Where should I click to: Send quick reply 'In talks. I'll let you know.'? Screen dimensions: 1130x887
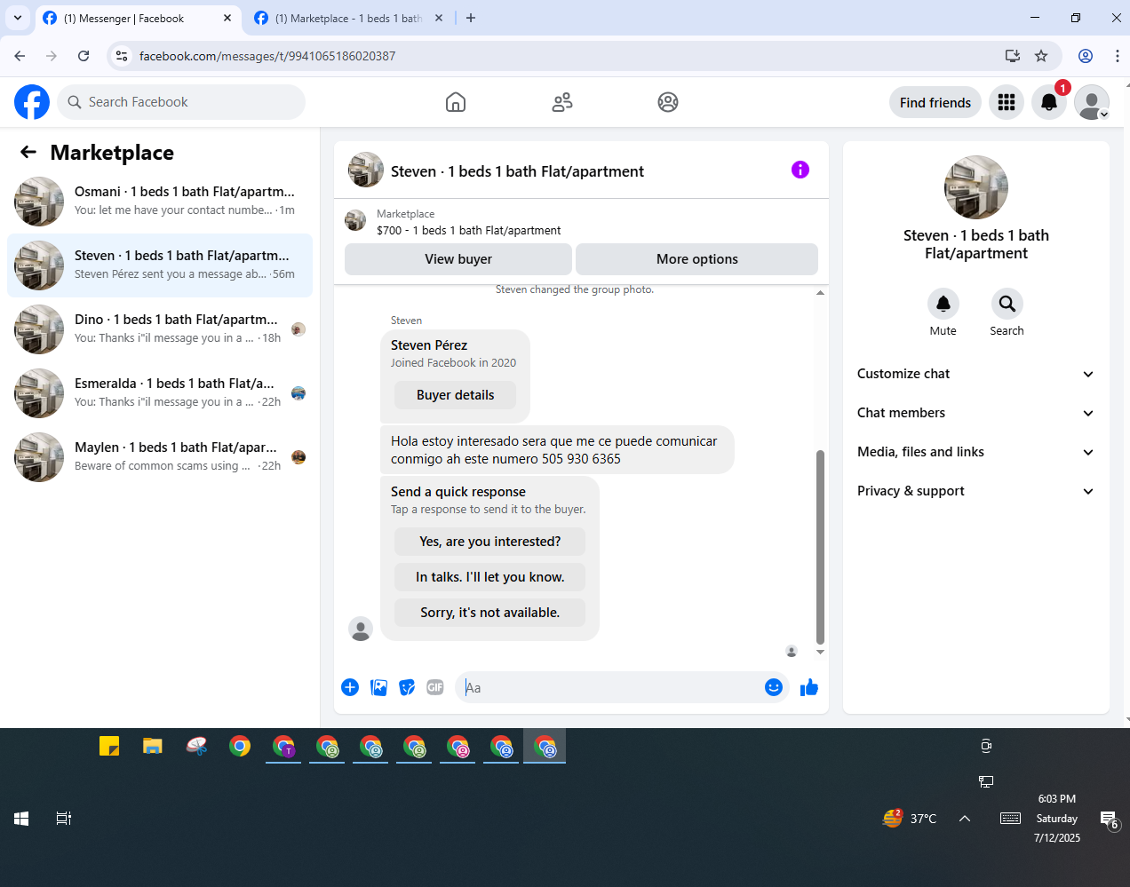[x=490, y=577]
